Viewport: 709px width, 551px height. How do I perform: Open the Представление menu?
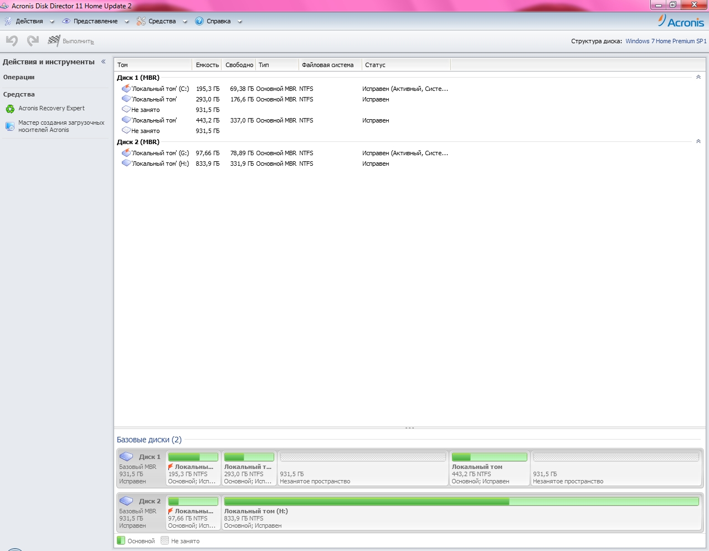[95, 21]
